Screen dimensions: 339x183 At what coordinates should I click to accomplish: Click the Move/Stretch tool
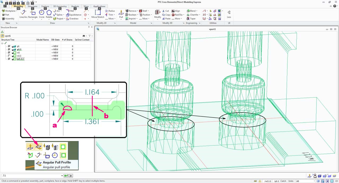tap(98, 14)
